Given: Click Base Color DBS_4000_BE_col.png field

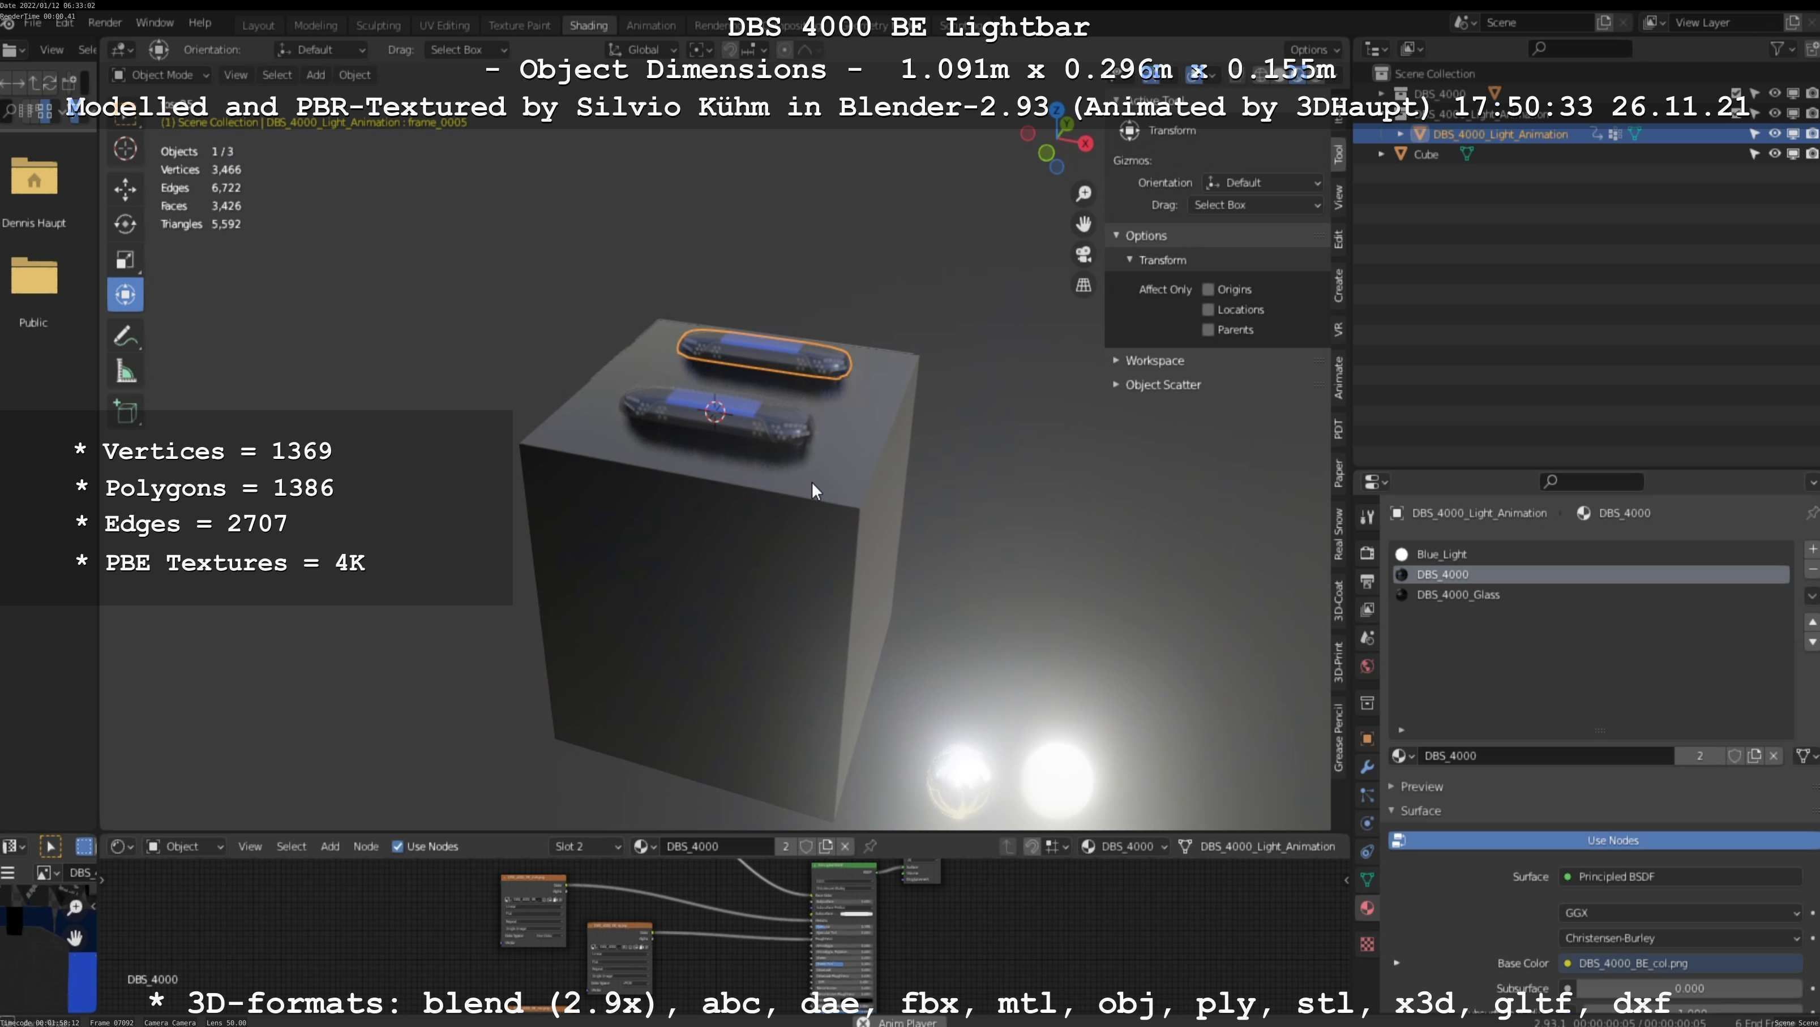Looking at the screenshot, I should pos(1680,964).
